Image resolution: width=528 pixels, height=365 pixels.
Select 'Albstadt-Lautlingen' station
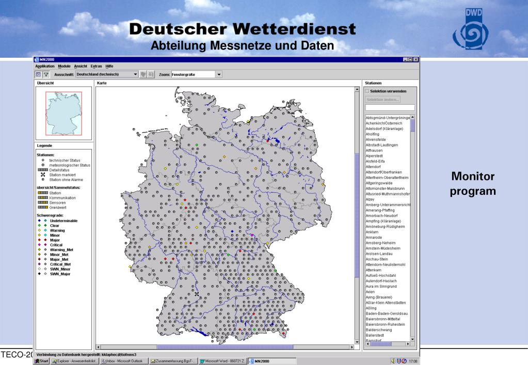tap(382, 145)
